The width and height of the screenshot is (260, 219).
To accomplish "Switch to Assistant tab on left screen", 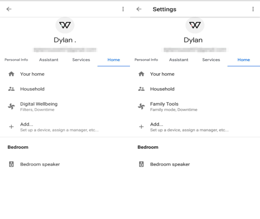I will tap(49, 60).
